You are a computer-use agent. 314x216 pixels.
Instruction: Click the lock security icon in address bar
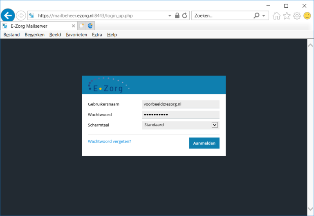177,15
